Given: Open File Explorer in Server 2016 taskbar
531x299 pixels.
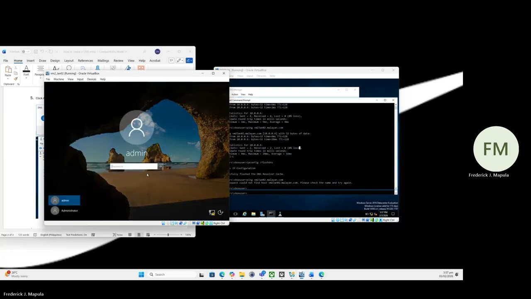Looking at the screenshot, I should coord(253,214).
